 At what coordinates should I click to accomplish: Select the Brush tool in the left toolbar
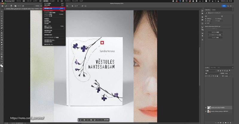click(2, 31)
